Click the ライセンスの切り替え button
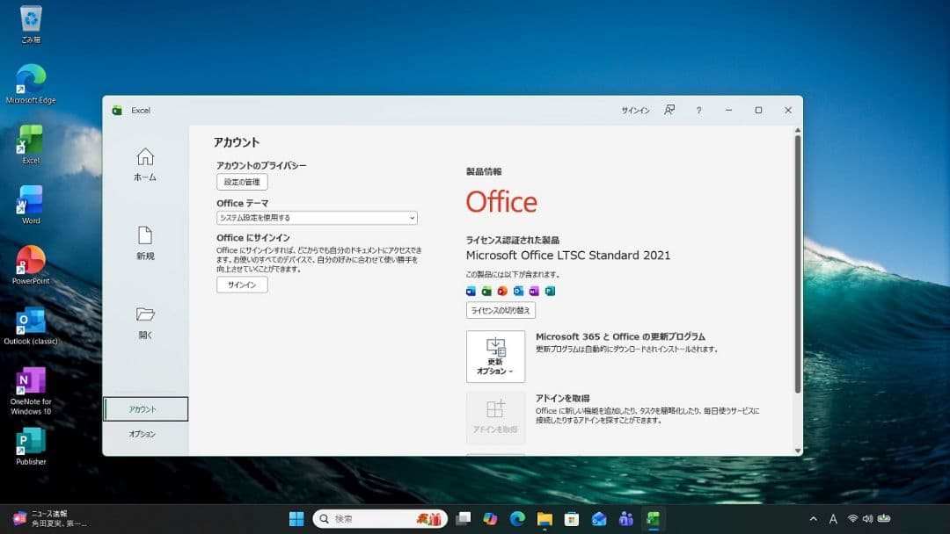This screenshot has height=534, width=950. pos(501,310)
